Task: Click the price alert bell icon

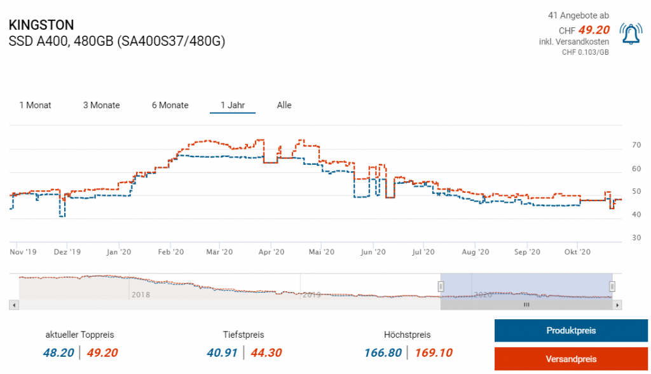Action: coord(631,34)
